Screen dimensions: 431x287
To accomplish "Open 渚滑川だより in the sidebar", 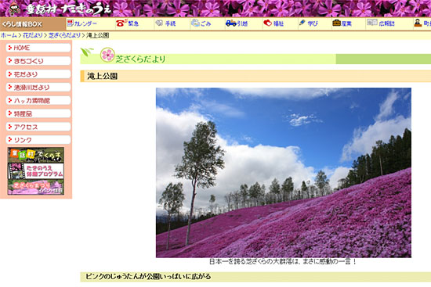I will tap(38, 88).
